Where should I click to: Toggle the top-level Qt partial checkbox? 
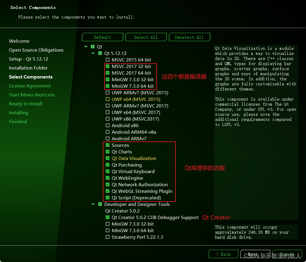[x=93, y=47]
